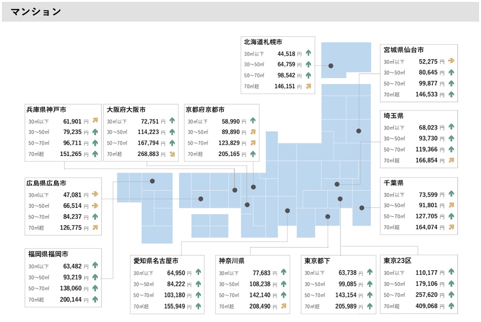Screen dimensions: 481x322
Task: Click the 愛知県名古屋市 heading
Action: click(155, 261)
